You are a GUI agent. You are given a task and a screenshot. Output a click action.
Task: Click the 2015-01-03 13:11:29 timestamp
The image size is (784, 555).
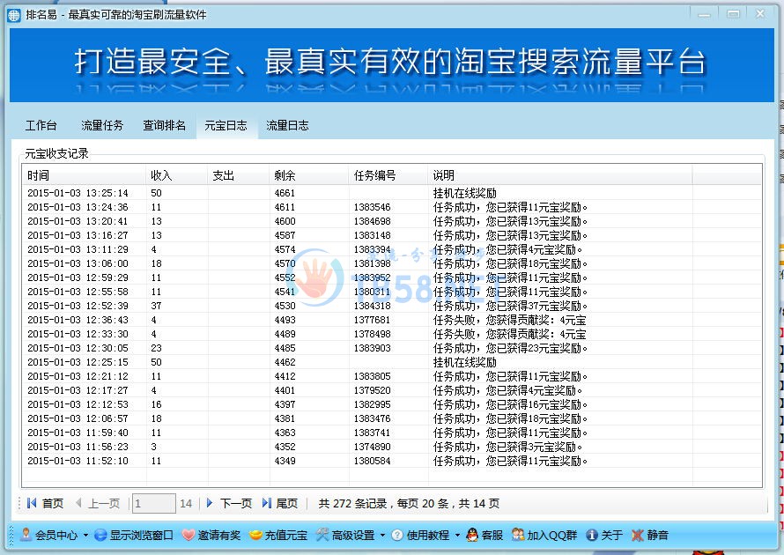pos(78,249)
